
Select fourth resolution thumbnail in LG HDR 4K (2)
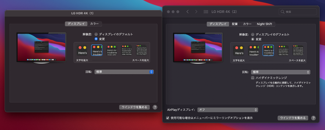pos(283,50)
